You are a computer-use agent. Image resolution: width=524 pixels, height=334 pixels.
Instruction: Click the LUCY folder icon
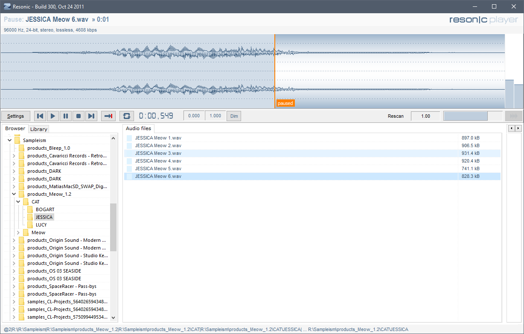pos(30,225)
